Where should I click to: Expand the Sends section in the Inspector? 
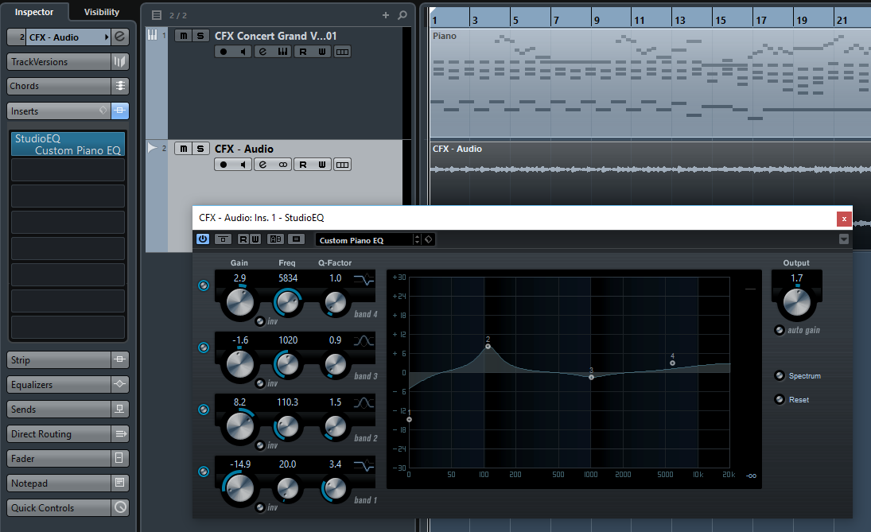pos(68,410)
